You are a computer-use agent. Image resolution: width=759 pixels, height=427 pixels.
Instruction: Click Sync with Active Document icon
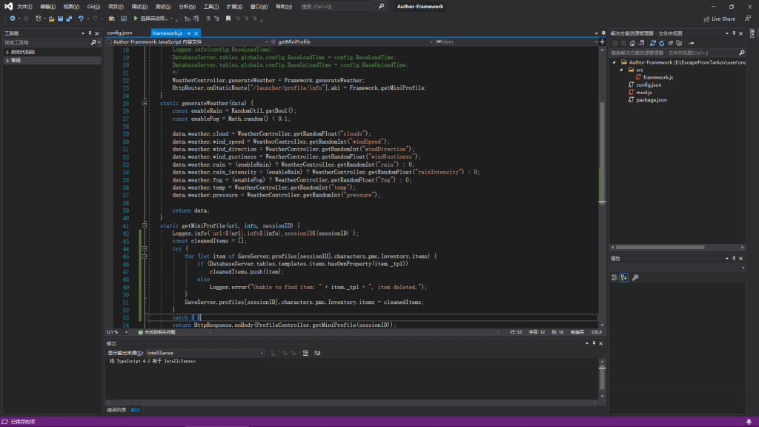click(652, 43)
